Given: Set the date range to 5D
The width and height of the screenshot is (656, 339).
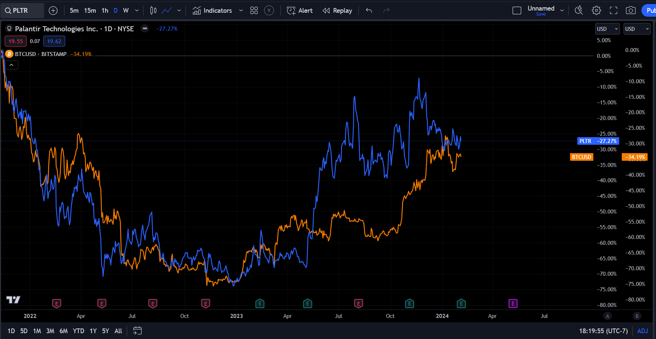Looking at the screenshot, I should 24,331.
